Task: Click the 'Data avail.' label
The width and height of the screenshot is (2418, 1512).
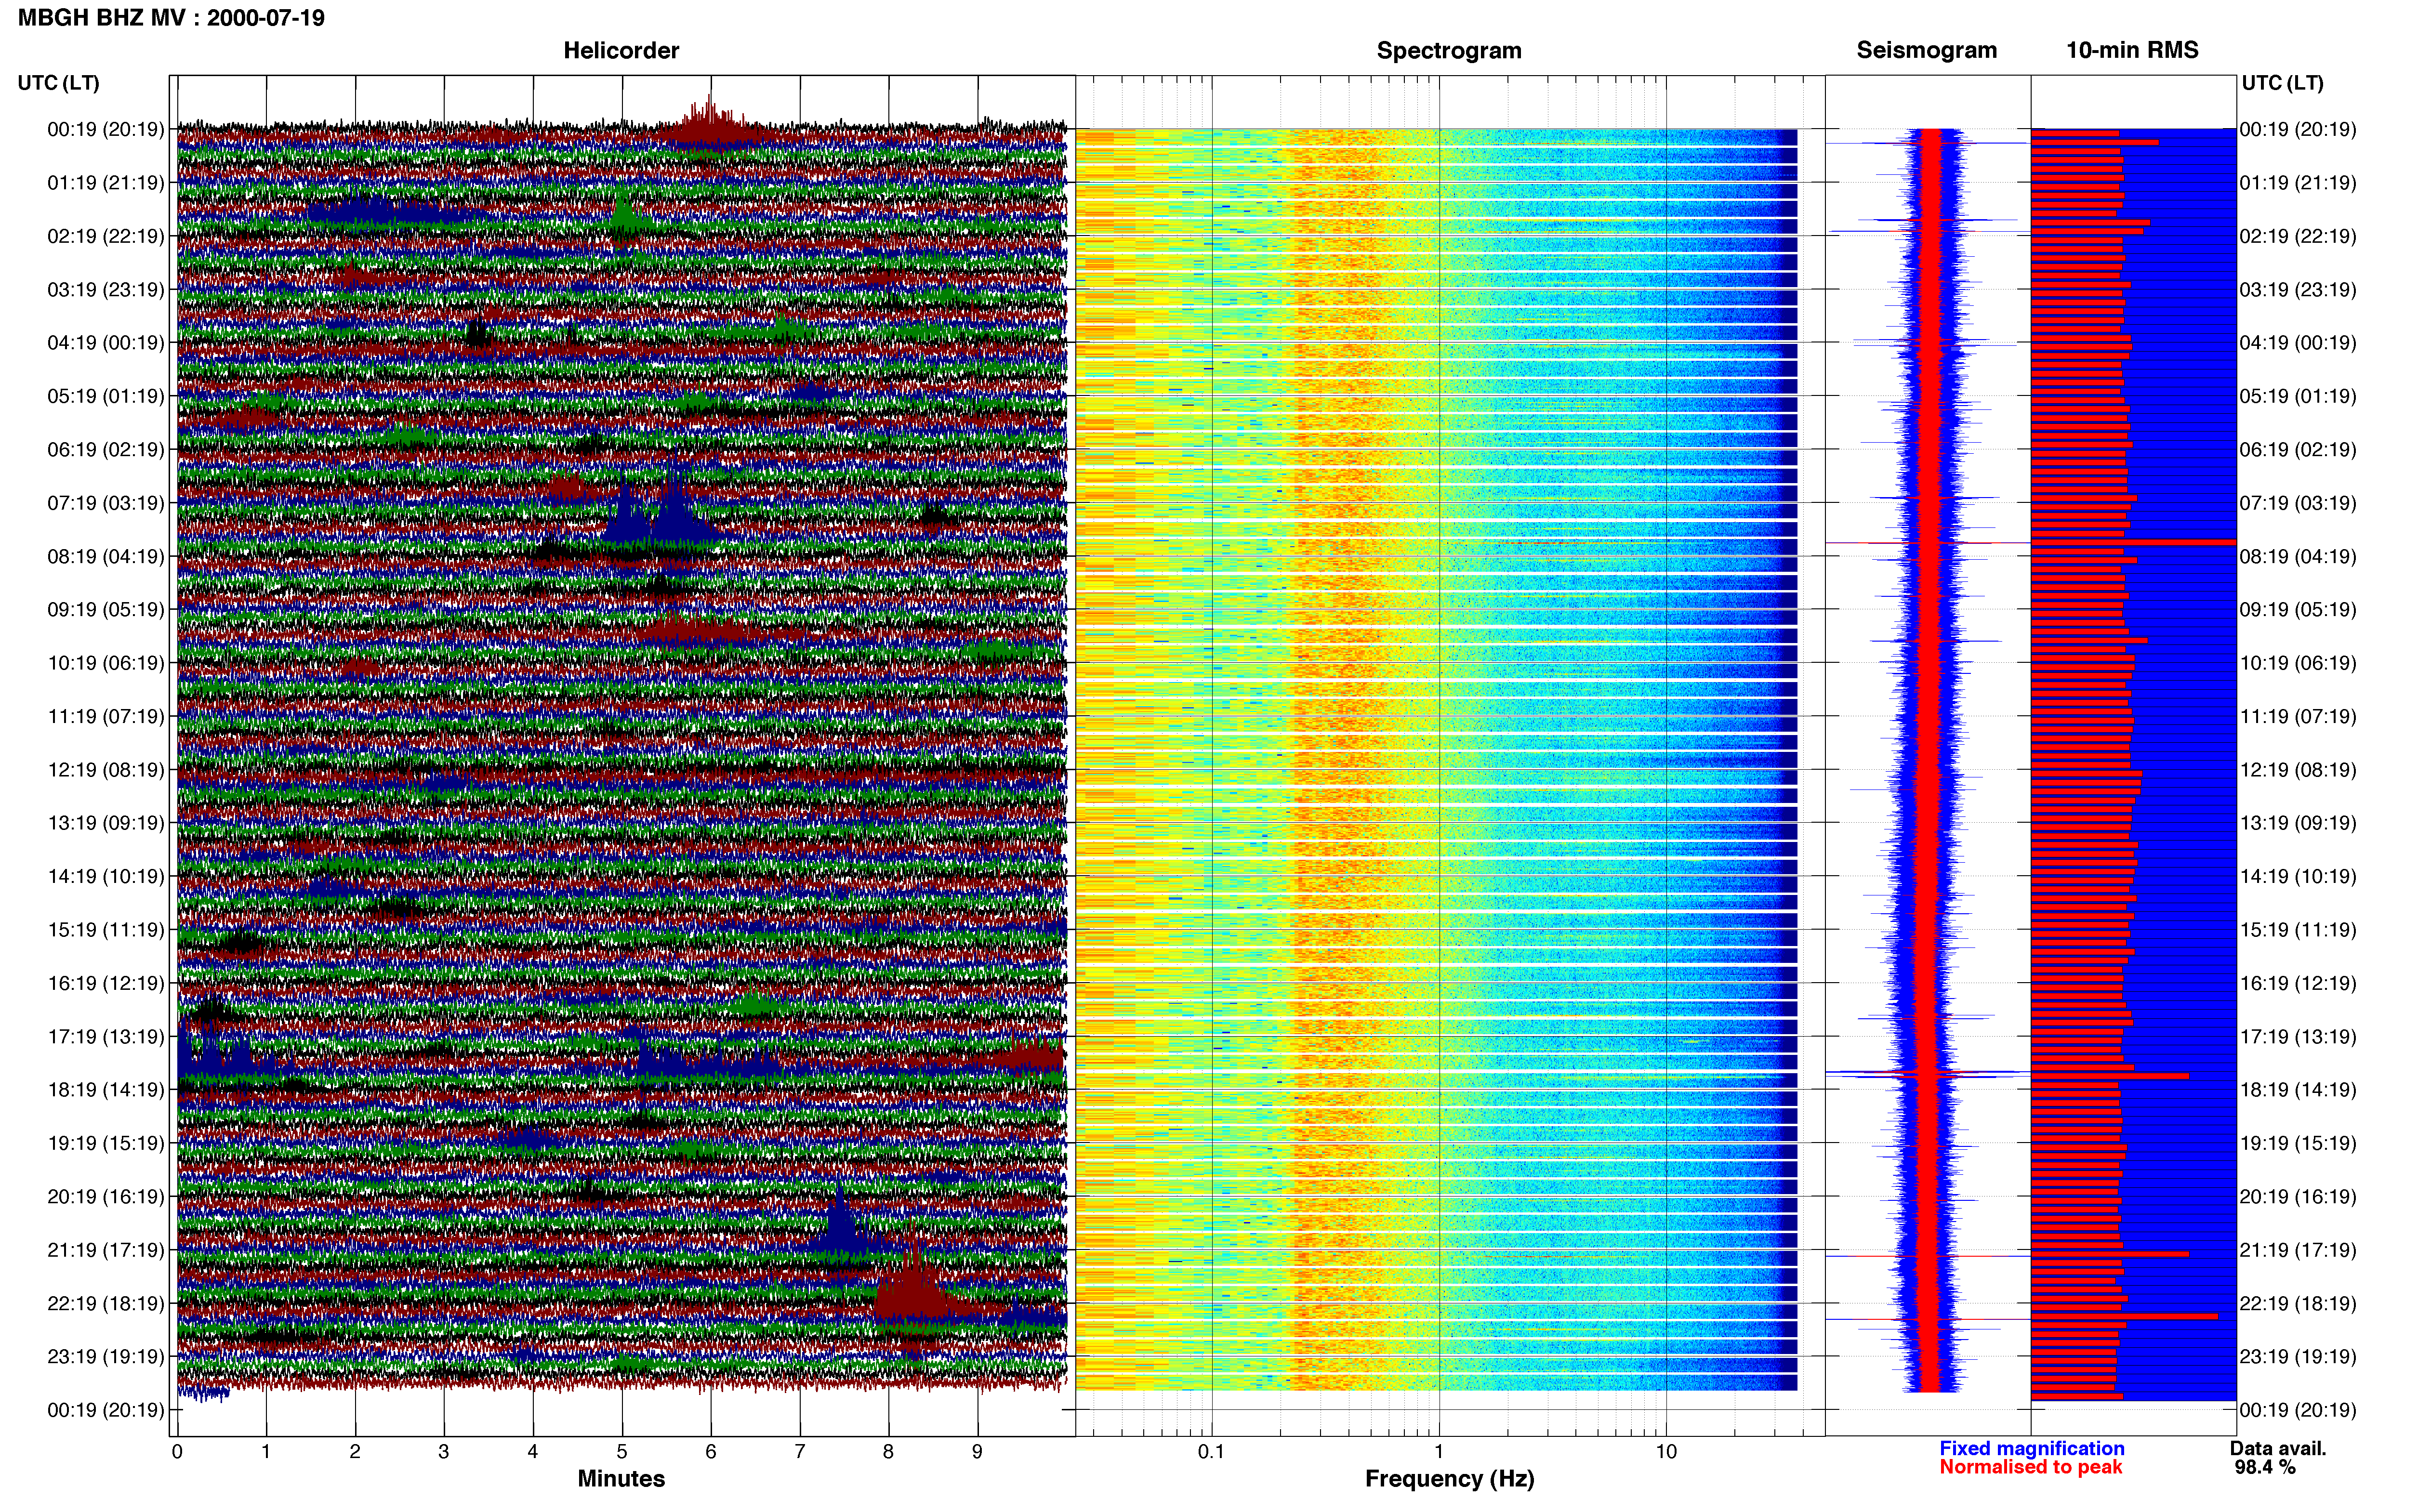Action: click(2278, 1448)
